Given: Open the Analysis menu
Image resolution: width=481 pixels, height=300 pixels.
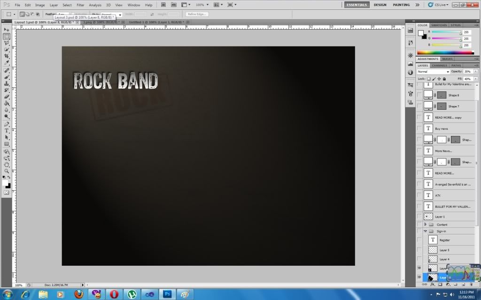Looking at the screenshot, I should pos(95,5).
